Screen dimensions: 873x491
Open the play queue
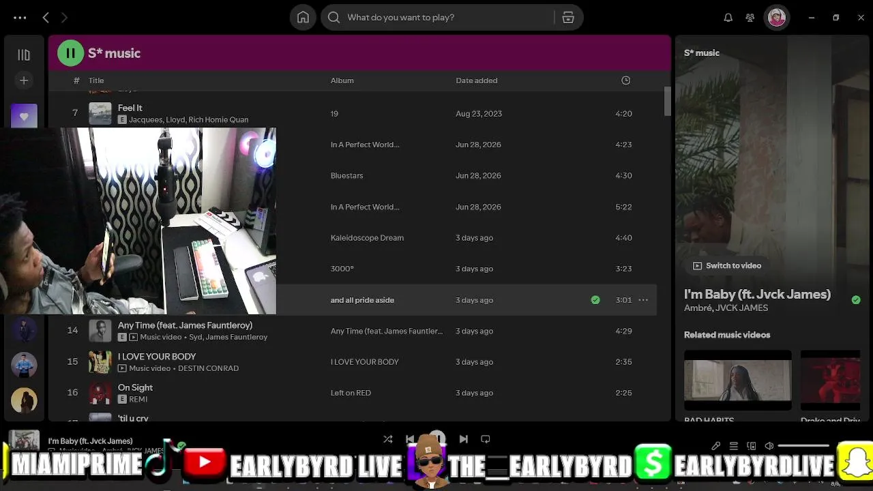(x=733, y=446)
